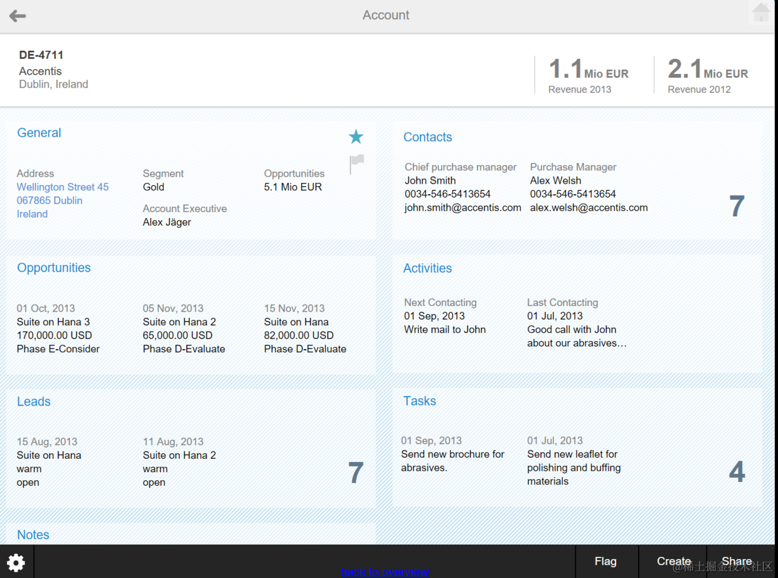This screenshot has height=578, width=778.
Task: Click the 82,000.00 USD opportunity amount
Action: coord(299,335)
